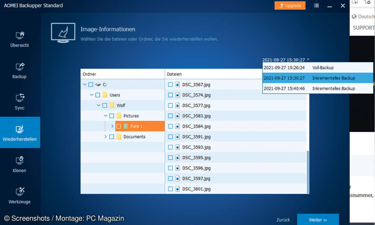Click the DSC_3596.jpg file icon
The height and width of the screenshot is (225, 375).
[x=177, y=168]
